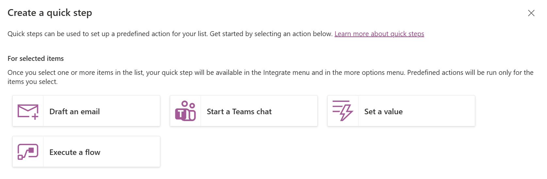Click the Microsoft Teams logo icon
The width and height of the screenshot is (547, 179).
(185, 111)
